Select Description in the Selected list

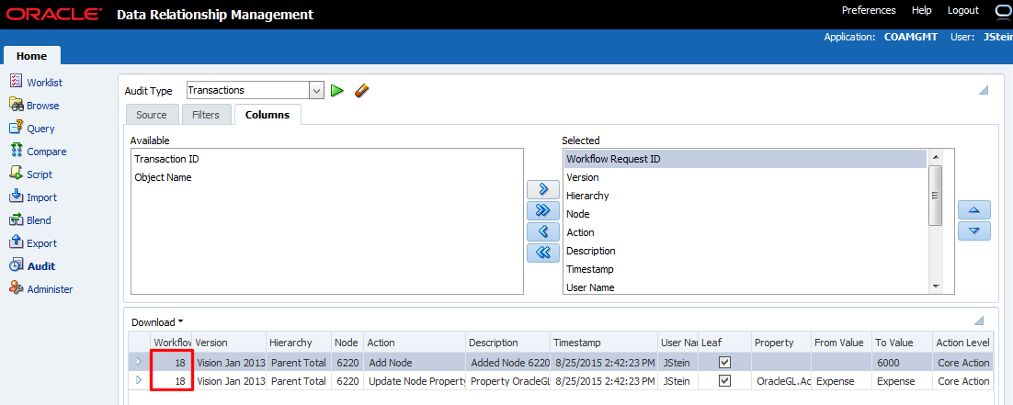746,251
